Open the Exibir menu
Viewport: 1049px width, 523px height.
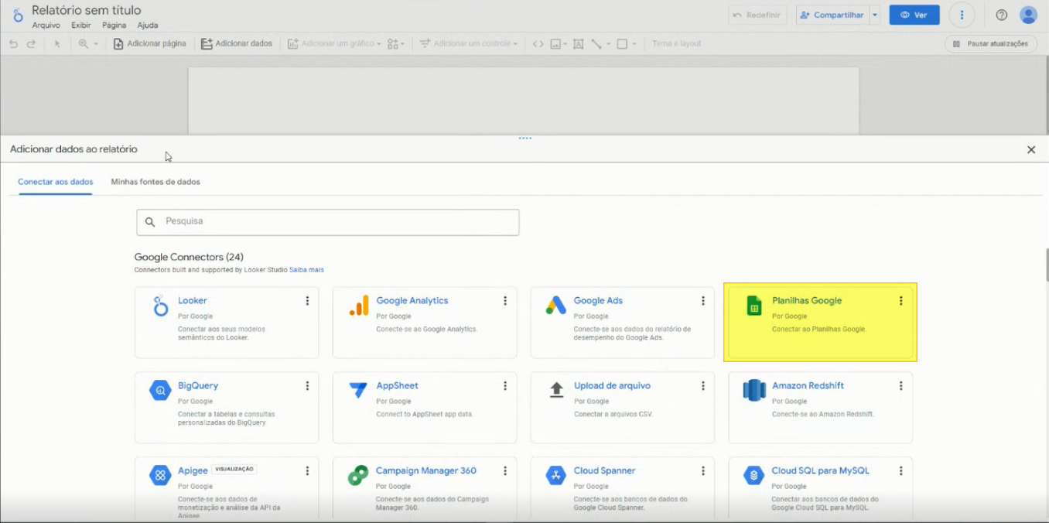pyautogui.click(x=81, y=26)
